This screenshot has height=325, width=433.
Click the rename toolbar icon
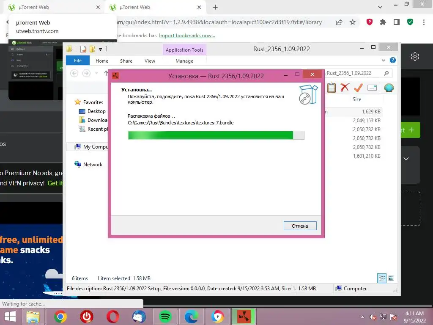(372, 88)
